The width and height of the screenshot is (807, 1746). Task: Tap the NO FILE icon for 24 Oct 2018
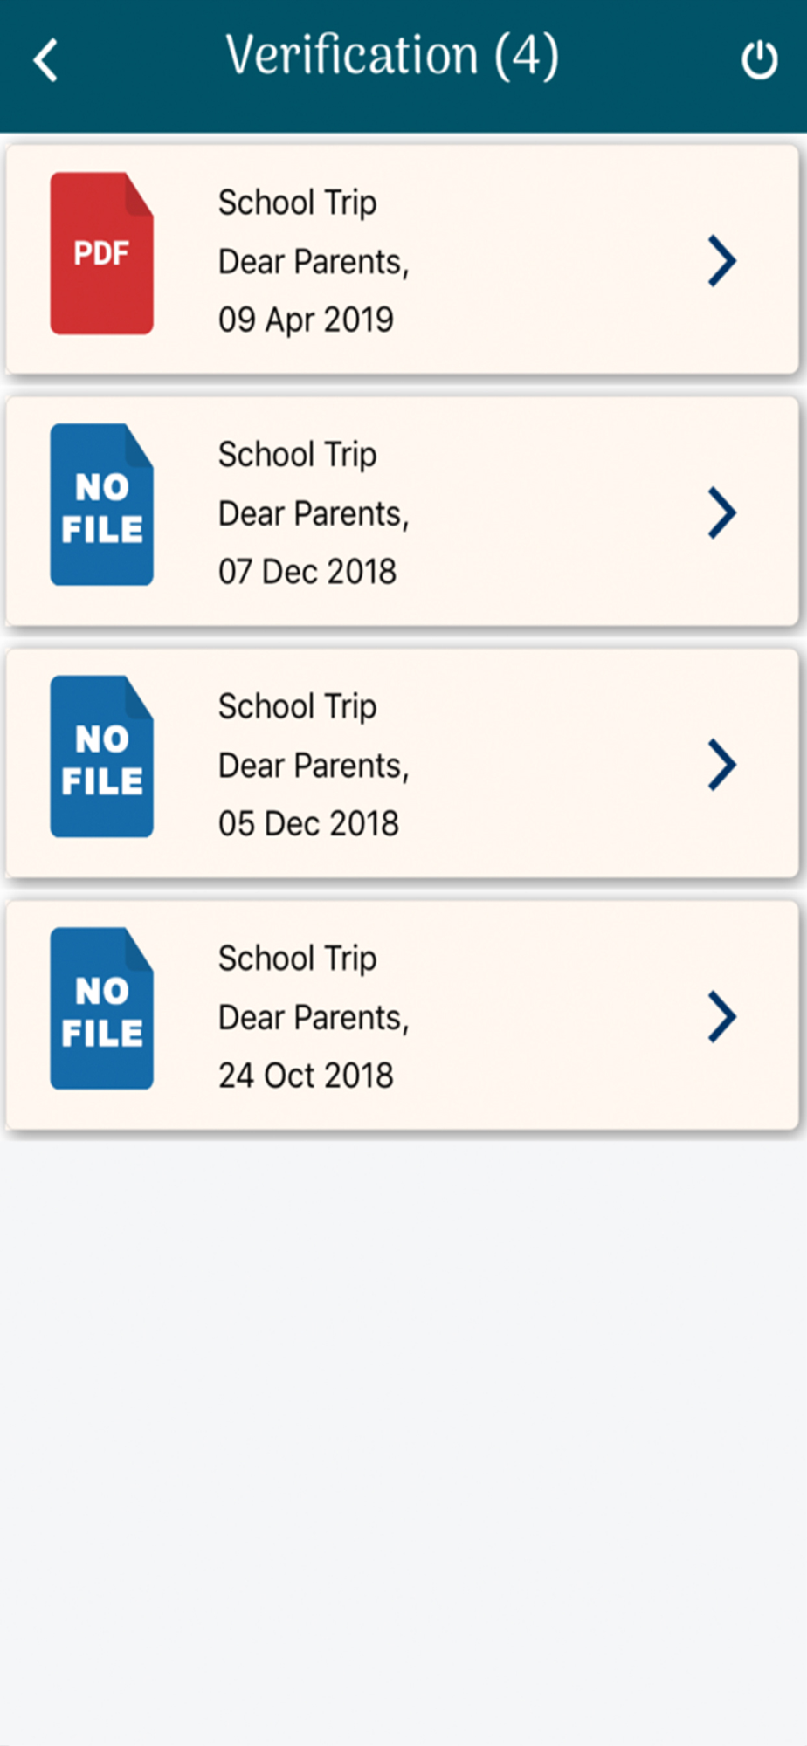102,1009
